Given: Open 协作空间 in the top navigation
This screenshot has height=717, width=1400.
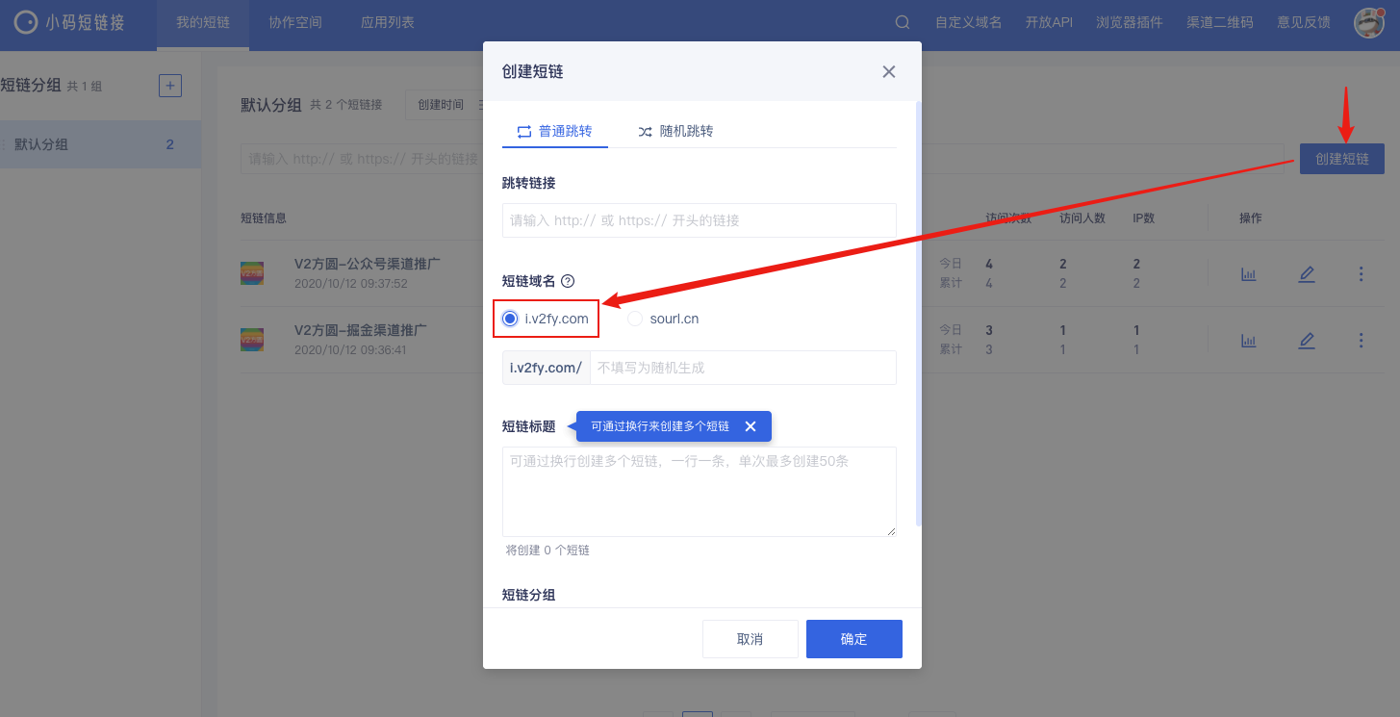Looking at the screenshot, I should (295, 22).
